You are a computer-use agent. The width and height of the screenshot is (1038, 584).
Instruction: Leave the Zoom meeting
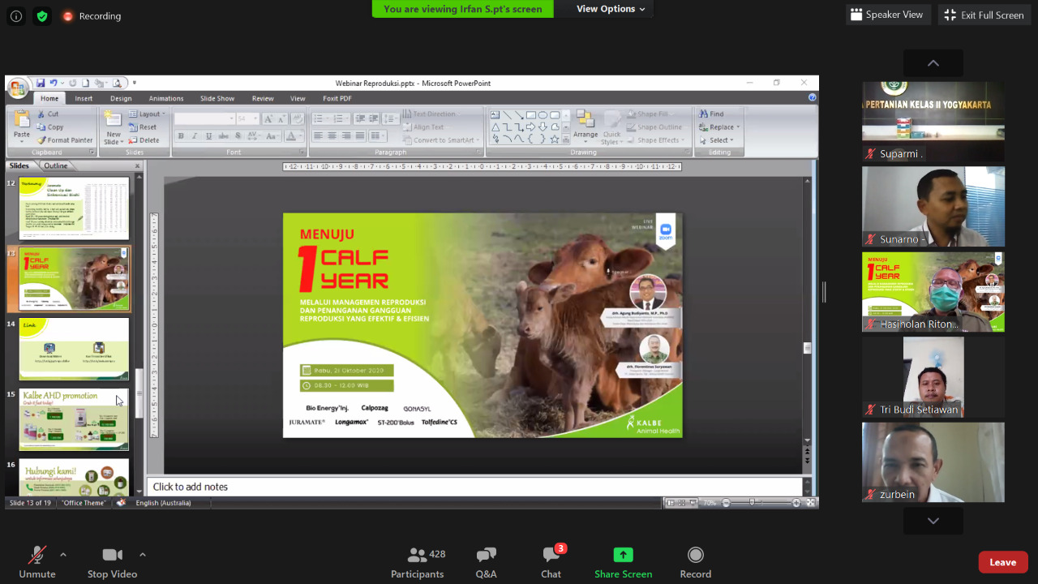1003,562
